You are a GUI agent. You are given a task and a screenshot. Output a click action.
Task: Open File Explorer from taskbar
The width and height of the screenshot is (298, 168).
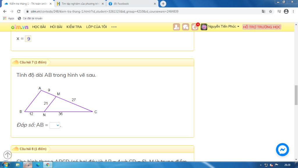point(18,165)
